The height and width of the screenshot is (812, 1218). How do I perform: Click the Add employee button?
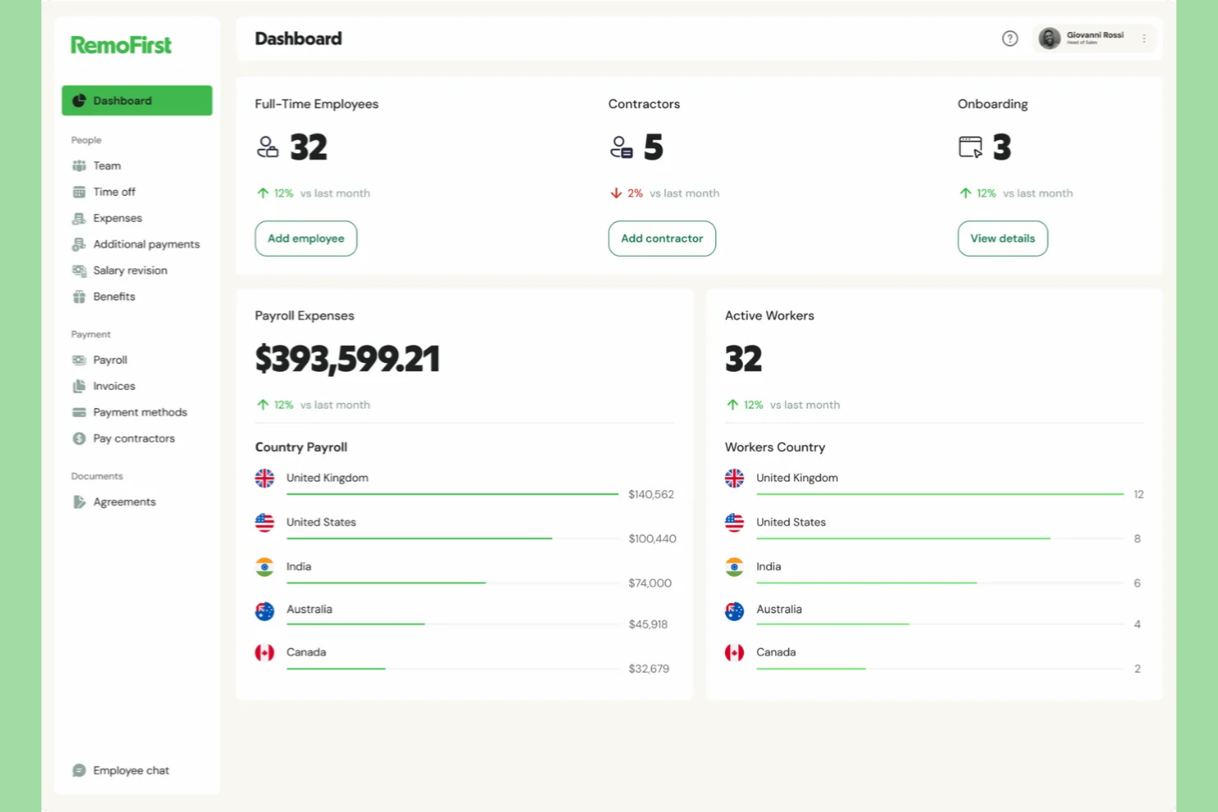(305, 239)
